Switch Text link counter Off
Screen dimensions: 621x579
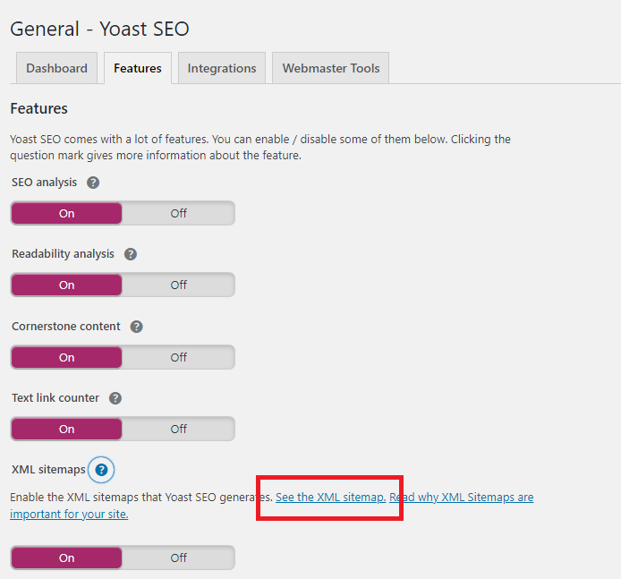[178, 429]
